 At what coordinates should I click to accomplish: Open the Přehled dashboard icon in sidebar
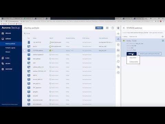click(3, 33)
